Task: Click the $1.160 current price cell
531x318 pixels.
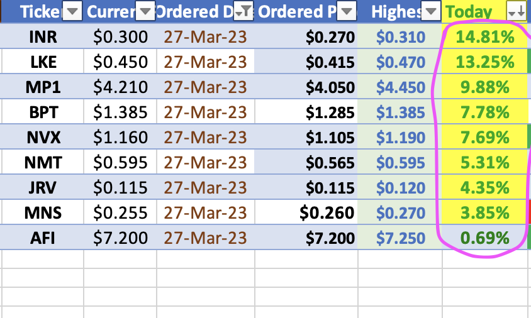Action: click(120, 137)
